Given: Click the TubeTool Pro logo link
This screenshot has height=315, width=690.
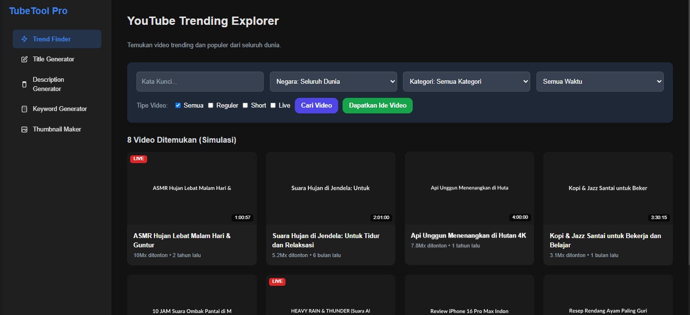Looking at the screenshot, I should (38, 11).
